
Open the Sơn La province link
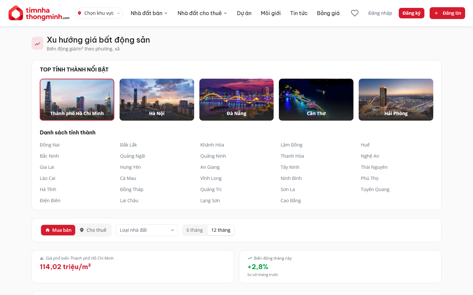pyautogui.click(x=288, y=189)
